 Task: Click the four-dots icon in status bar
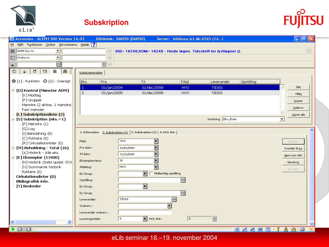pos(237,229)
